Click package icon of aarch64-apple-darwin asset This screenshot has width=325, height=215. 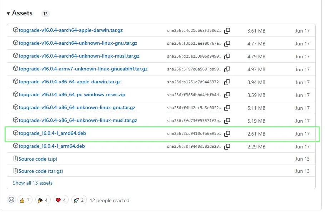[16, 30]
